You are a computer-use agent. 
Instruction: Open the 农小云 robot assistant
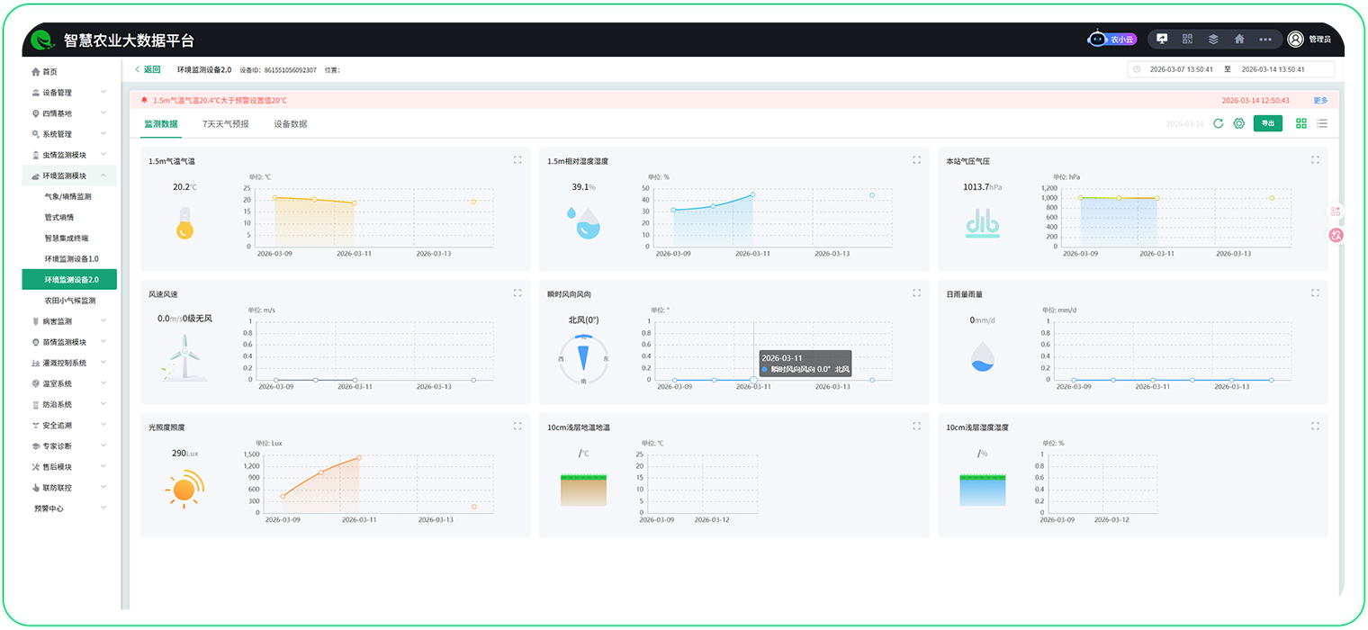coord(1112,39)
